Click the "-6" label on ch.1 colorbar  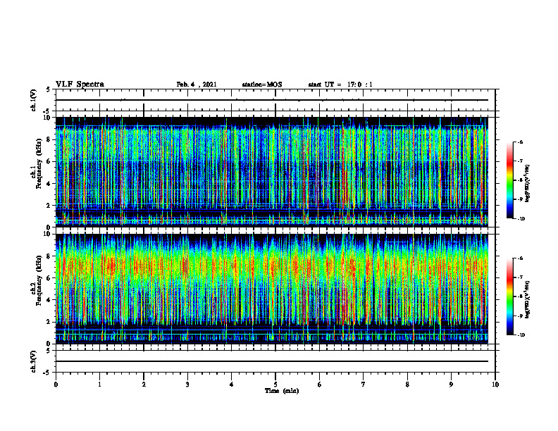(x=520, y=142)
